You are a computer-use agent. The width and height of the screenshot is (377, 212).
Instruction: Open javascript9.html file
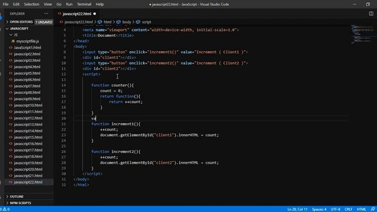(27, 99)
